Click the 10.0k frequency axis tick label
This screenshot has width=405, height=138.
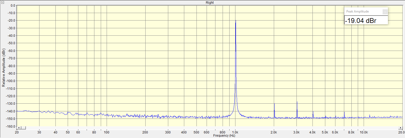pyautogui.click(x=364, y=132)
